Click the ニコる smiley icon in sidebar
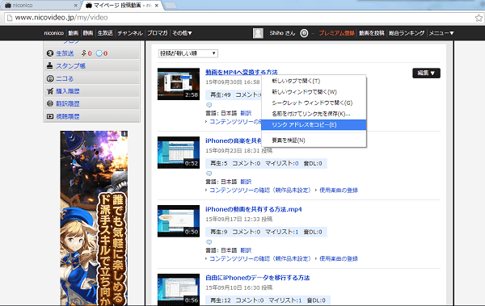 (x=50, y=78)
